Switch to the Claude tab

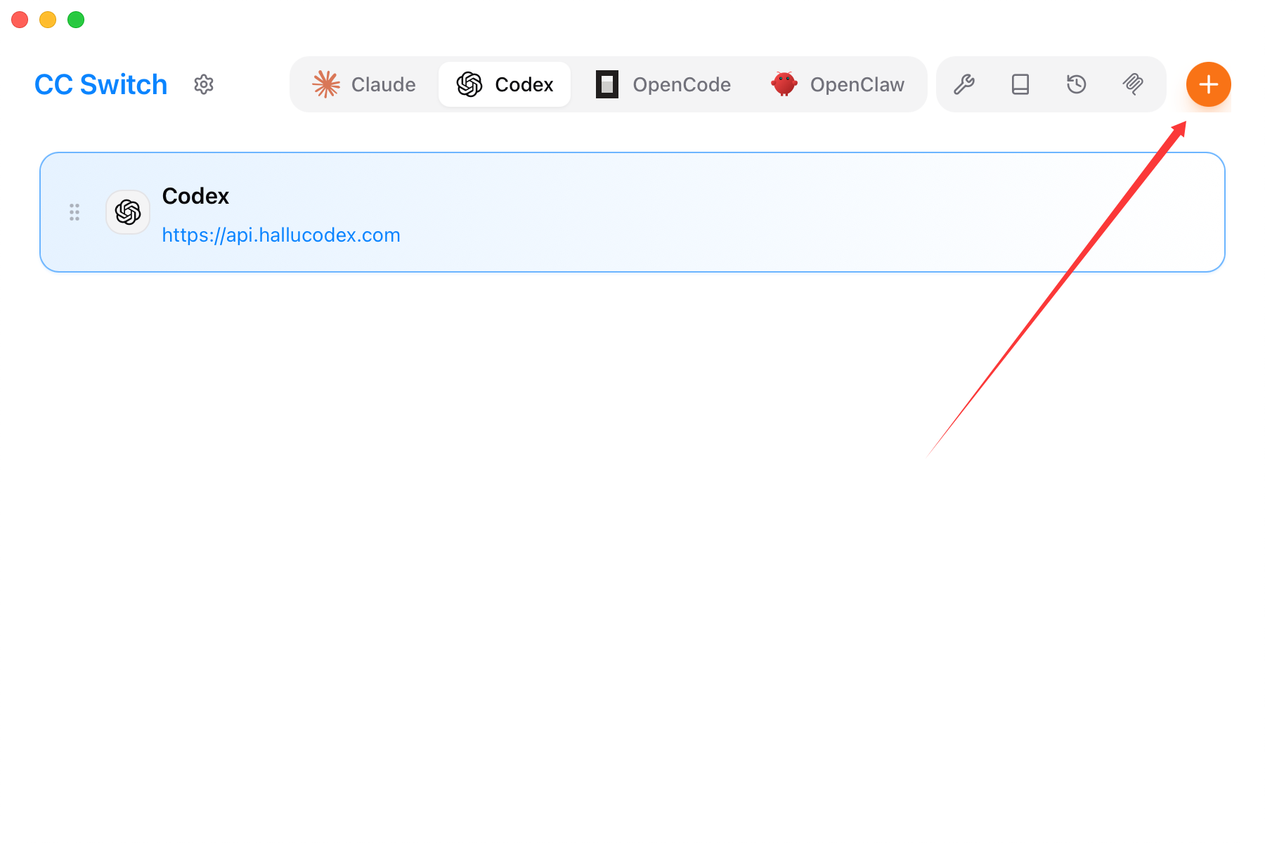[x=364, y=84]
